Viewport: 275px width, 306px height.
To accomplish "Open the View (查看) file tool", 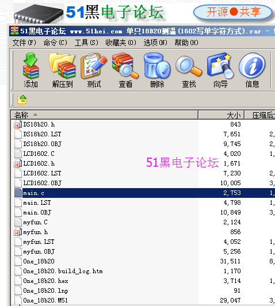I will coord(125,66).
